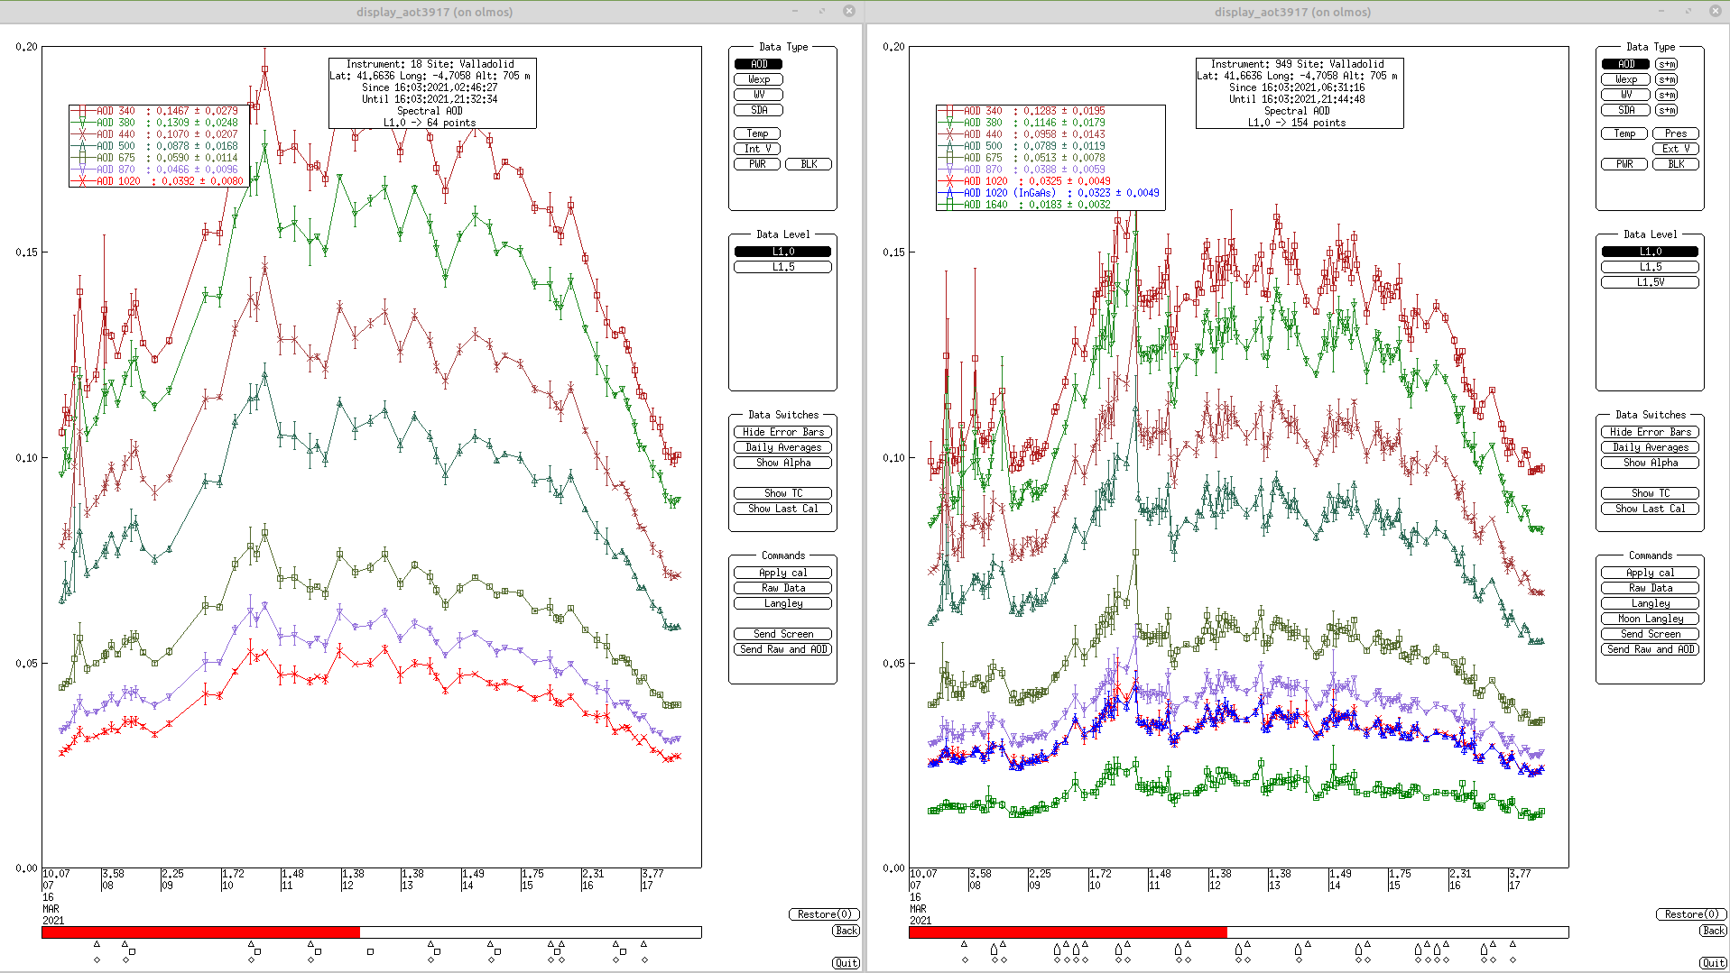The image size is (1730, 973).
Task: Select WV data type in left window
Action: point(758,95)
